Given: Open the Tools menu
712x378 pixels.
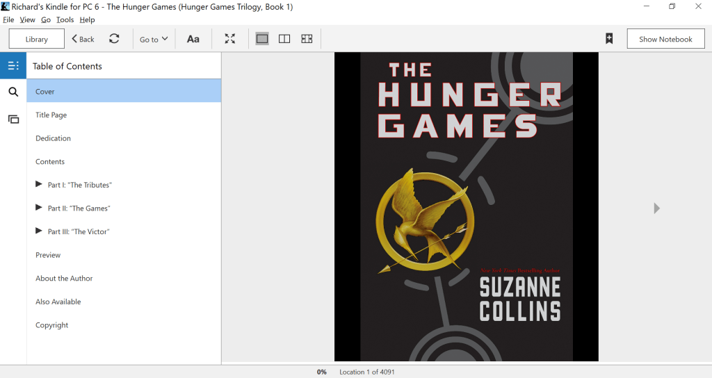Looking at the screenshot, I should tap(65, 20).
